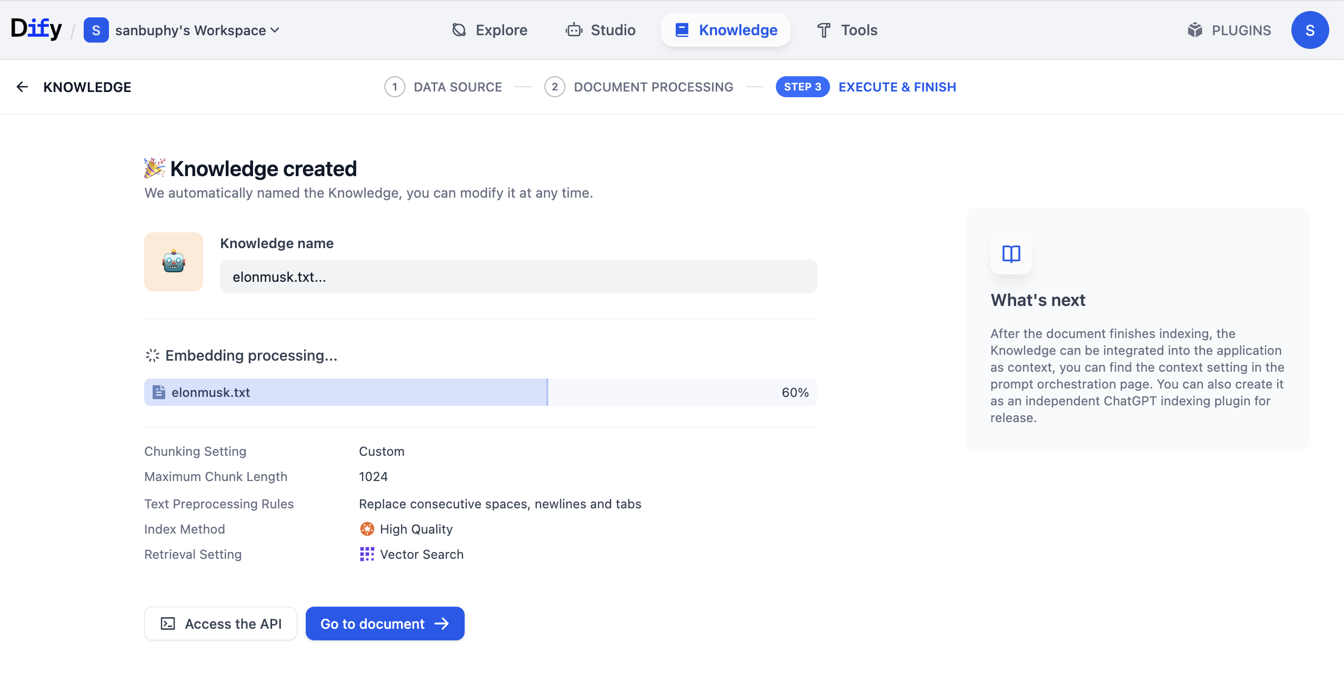
Task: Open the Explore tab
Action: (489, 30)
